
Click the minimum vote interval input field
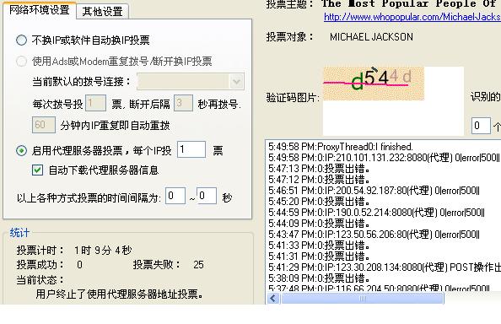(175, 196)
